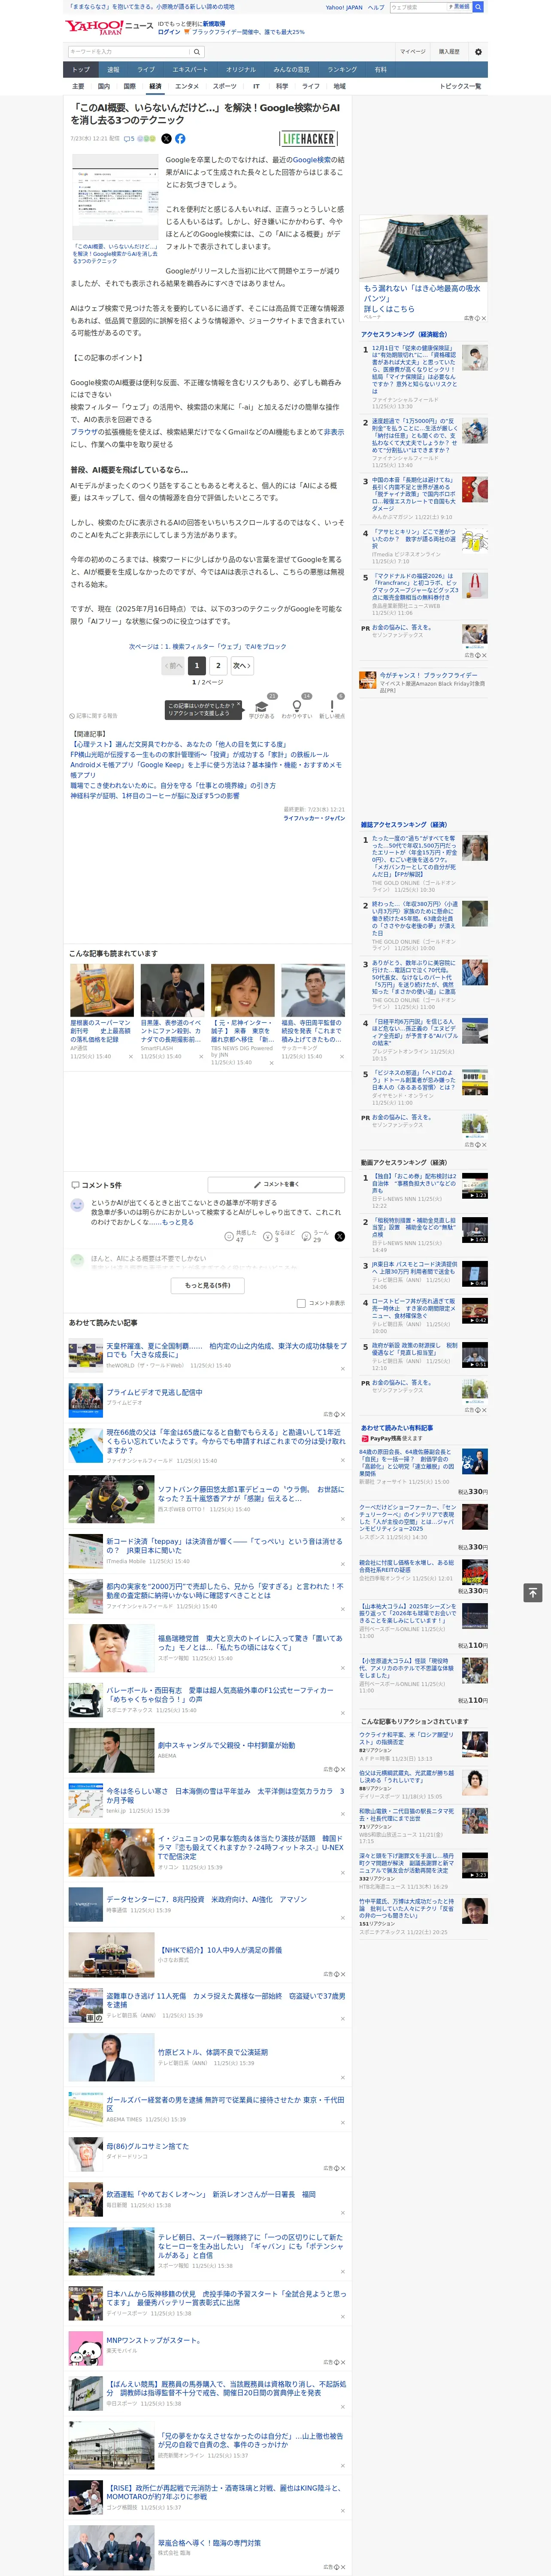Click the 次へ next page button
Viewport: 551px width, 2576px height.
[x=242, y=665]
